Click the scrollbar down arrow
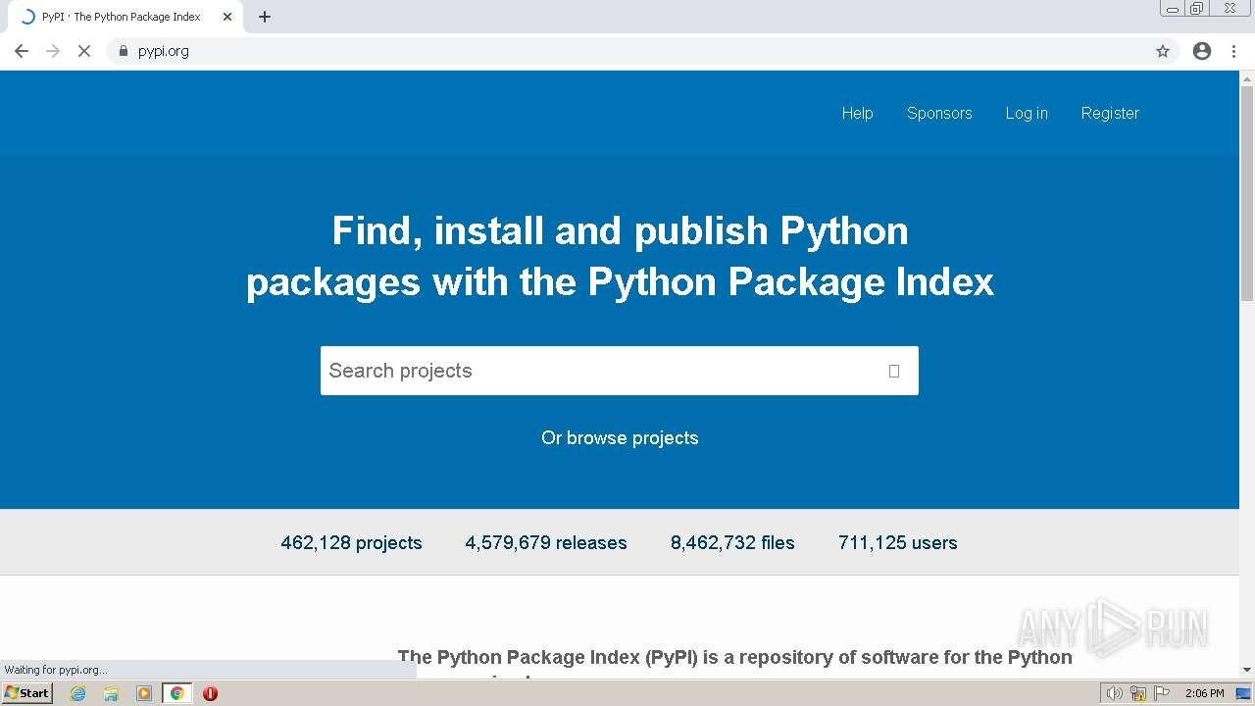The width and height of the screenshot is (1255, 706). pyautogui.click(x=1247, y=670)
